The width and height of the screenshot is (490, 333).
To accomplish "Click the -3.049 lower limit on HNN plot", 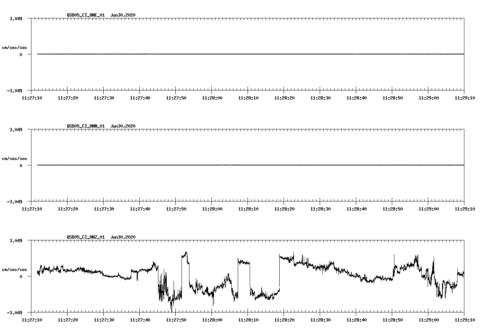I will pos(14,201).
